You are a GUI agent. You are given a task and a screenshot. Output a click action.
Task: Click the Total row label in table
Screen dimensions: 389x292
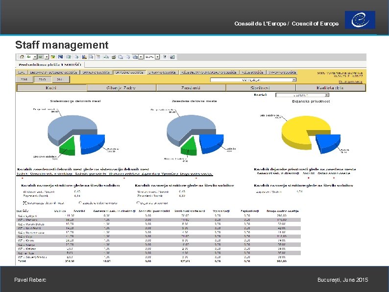pos(22,261)
